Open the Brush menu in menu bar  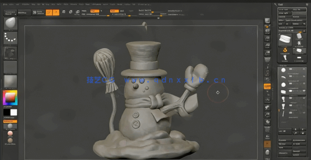(x=12, y=4)
